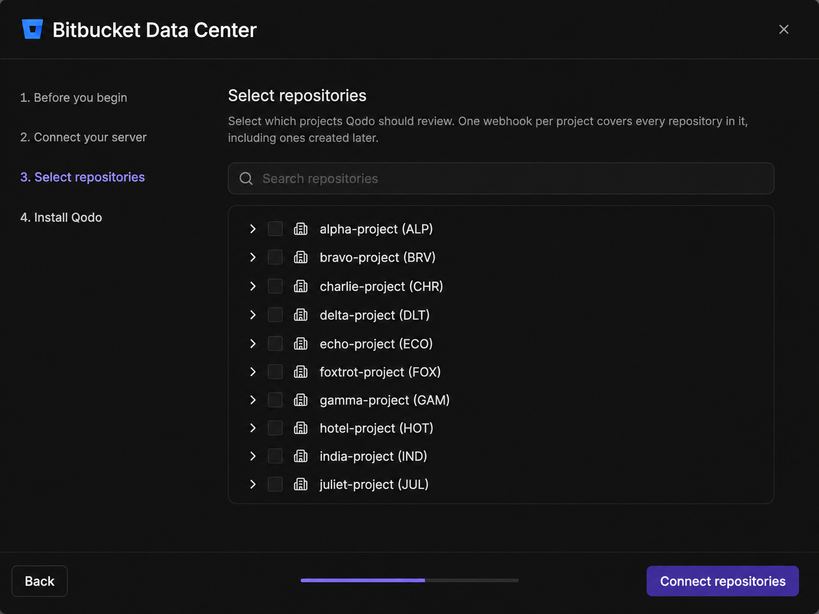This screenshot has width=819, height=614.
Task: Close the Bitbucket Data Center dialog
Action: (x=783, y=29)
